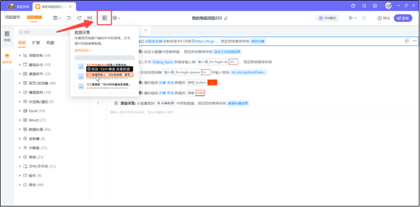Expand the 键盘鼠标 (10) category arrow
The image size is (420, 207).
(20, 93)
